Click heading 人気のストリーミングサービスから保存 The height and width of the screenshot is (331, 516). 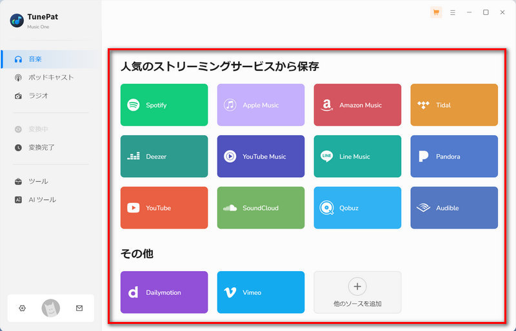220,66
